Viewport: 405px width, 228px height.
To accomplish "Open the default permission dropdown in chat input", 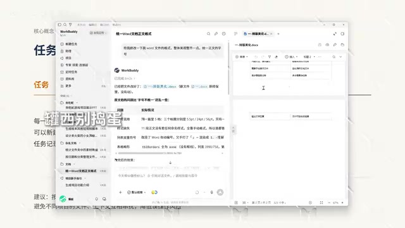I will click(x=137, y=192).
